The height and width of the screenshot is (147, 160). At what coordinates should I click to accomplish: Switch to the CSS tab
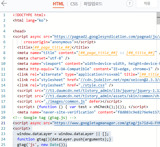[74, 4]
